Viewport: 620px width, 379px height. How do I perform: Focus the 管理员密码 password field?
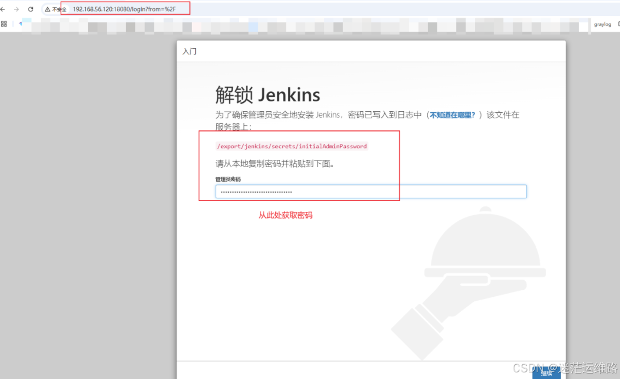click(x=371, y=192)
